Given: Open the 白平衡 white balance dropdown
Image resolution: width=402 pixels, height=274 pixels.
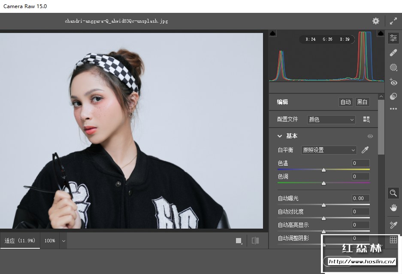Looking at the screenshot, I should pyautogui.click(x=329, y=150).
